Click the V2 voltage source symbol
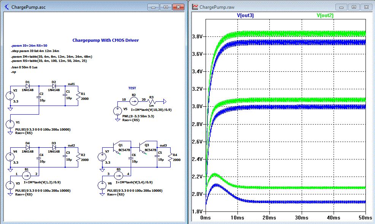Screen dimensions: 375x224 [x=10, y=95]
